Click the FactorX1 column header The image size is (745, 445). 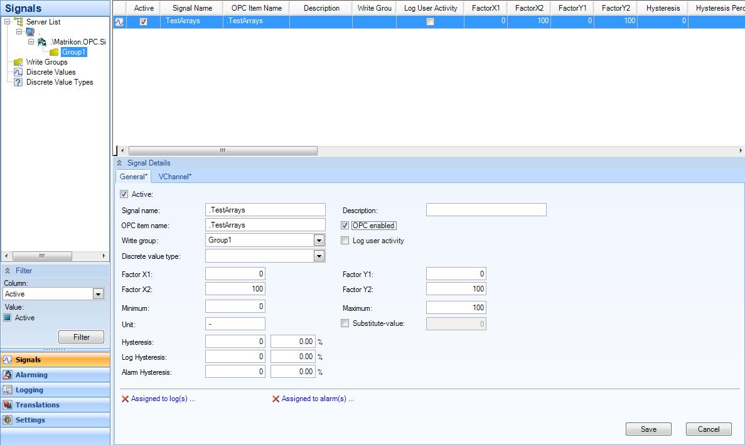click(486, 8)
